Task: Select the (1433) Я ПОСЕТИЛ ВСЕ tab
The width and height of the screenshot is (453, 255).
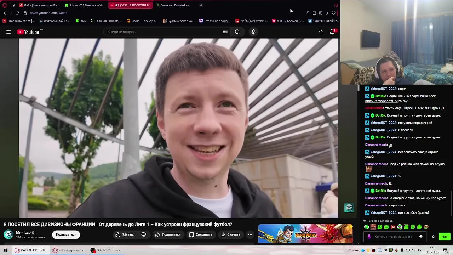Action: (130, 5)
